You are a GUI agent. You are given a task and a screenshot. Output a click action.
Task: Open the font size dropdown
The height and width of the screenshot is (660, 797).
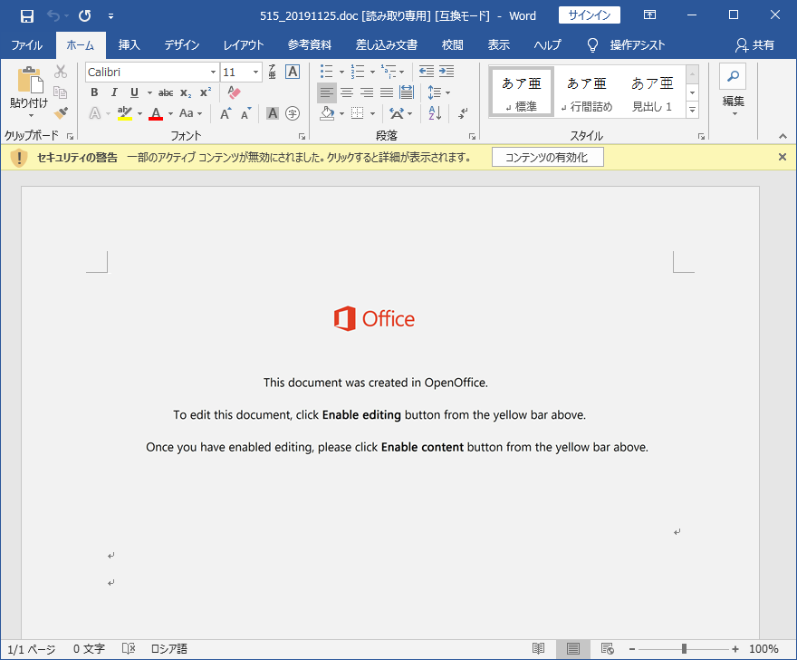(x=256, y=72)
